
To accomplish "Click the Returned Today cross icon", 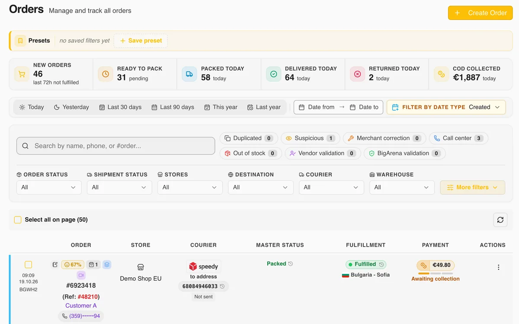I will coord(357,74).
